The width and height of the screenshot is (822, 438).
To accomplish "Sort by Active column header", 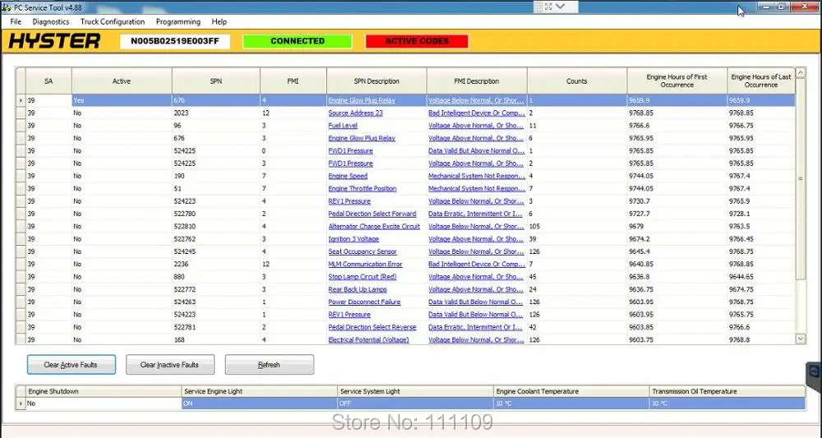I will [x=122, y=81].
